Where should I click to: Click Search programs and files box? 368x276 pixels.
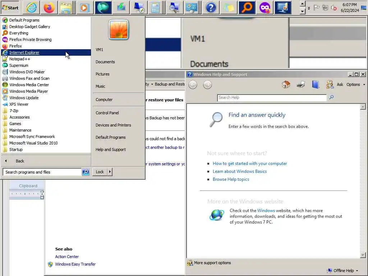pyautogui.click(x=42, y=172)
